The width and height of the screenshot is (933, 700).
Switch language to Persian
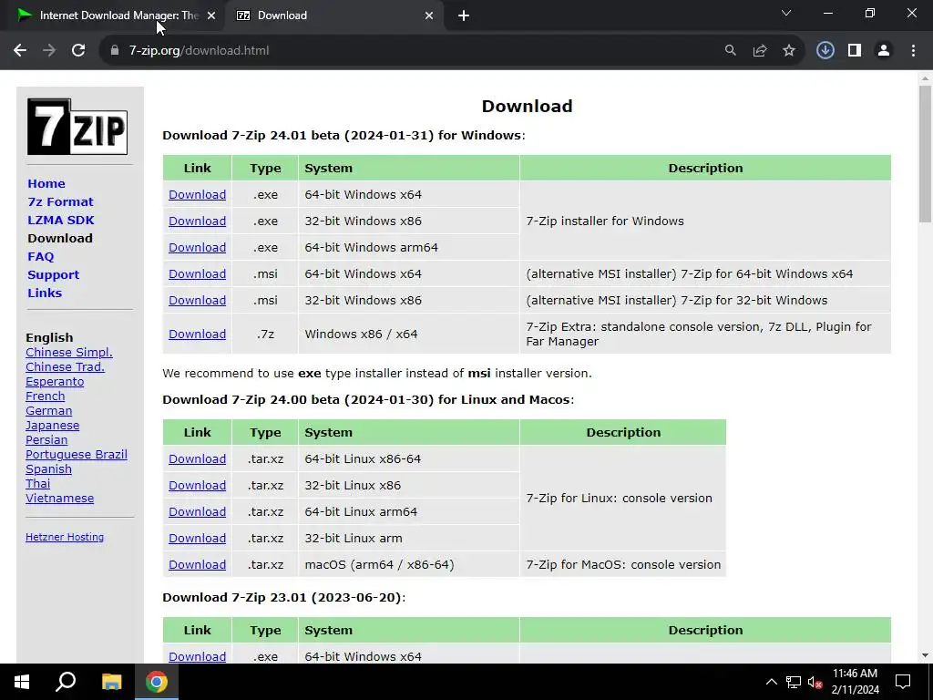point(46,440)
